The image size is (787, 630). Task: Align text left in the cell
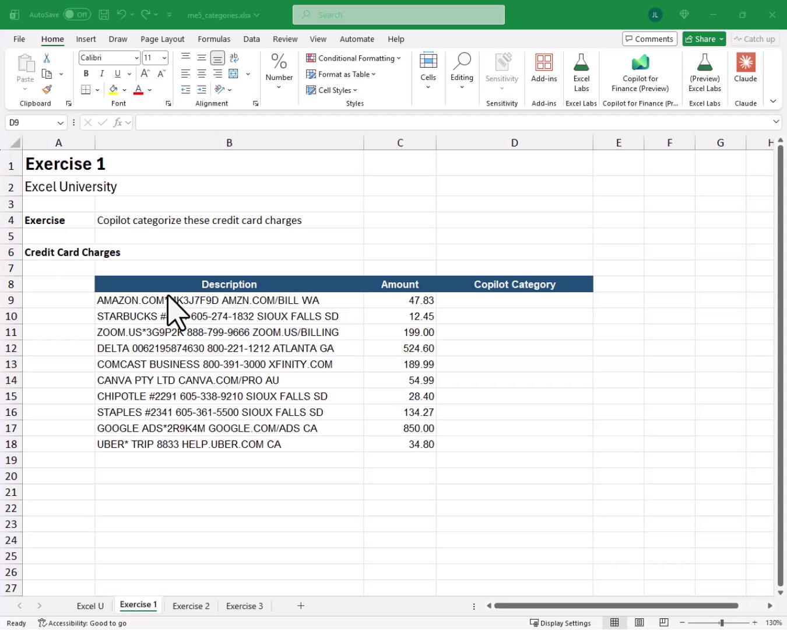pyautogui.click(x=185, y=73)
